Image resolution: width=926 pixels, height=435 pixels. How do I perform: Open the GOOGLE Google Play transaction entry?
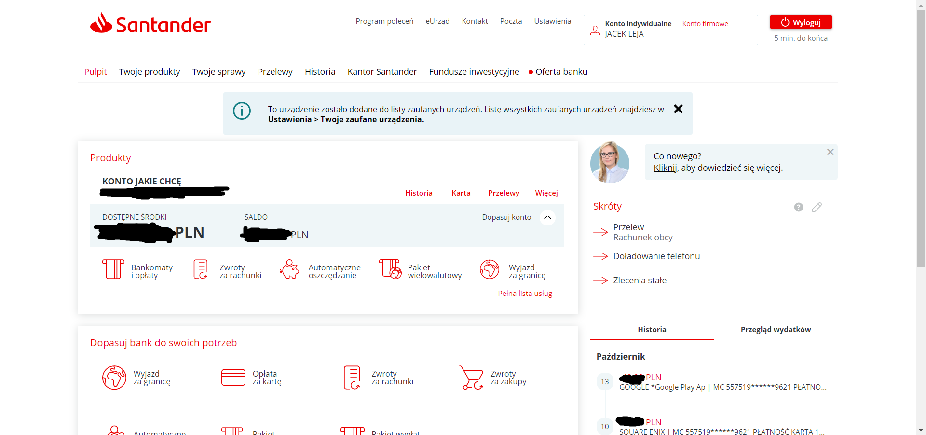click(723, 382)
